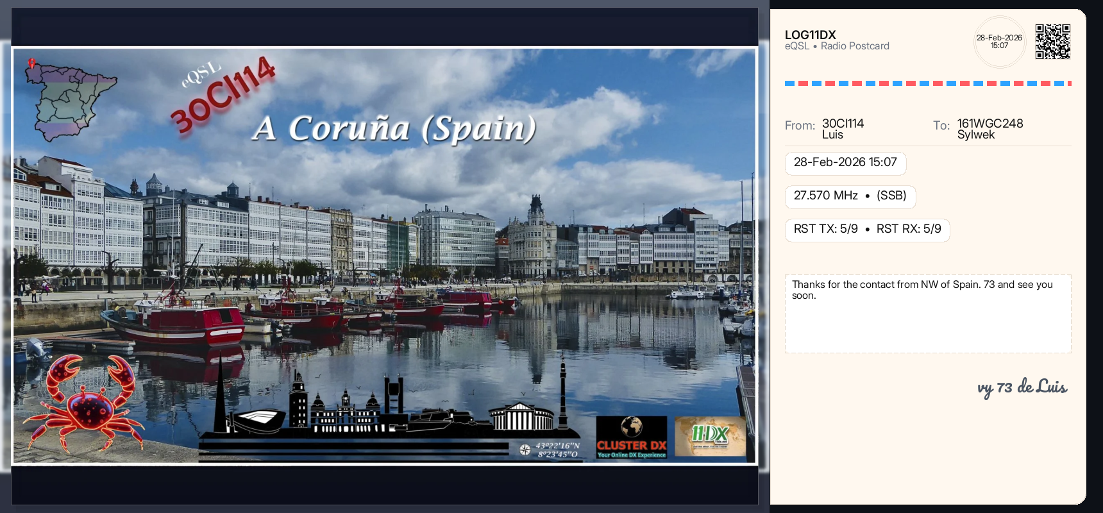Screen dimensions: 1103x513
Task: Click the "Thanks for the contact" message box
Action: [927, 314]
